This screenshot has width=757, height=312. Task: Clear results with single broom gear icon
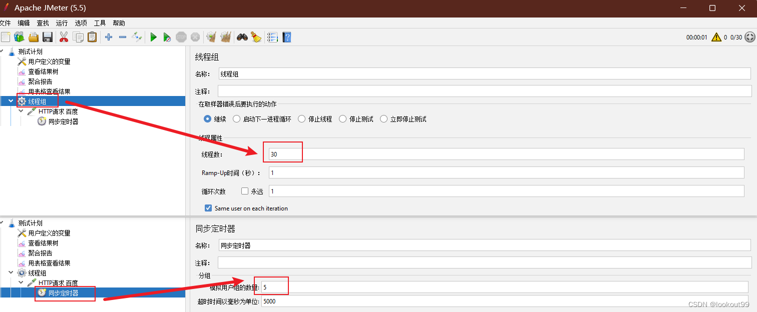(x=211, y=37)
